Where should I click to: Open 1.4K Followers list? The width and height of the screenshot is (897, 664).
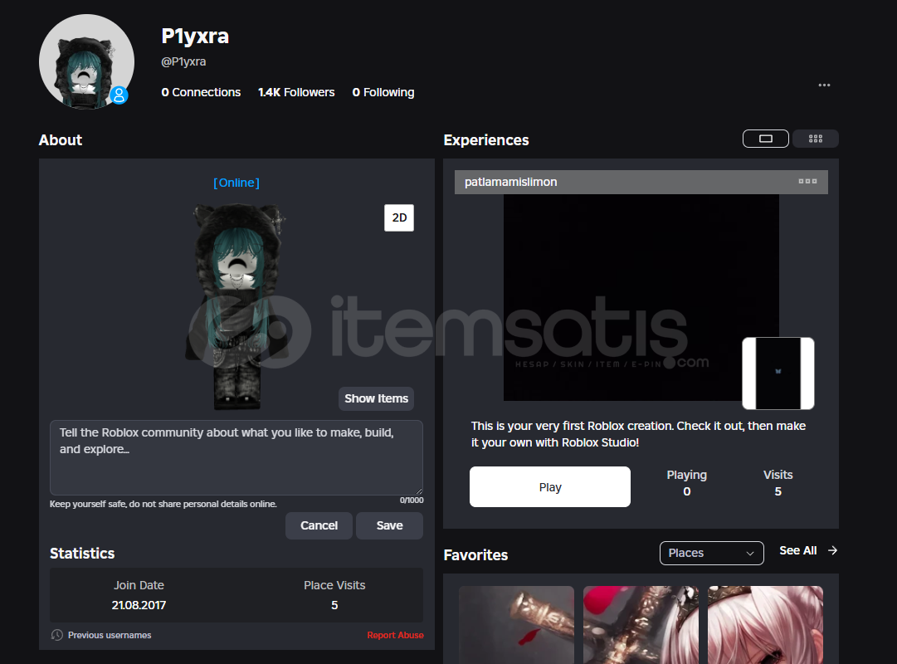click(x=295, y=92)
